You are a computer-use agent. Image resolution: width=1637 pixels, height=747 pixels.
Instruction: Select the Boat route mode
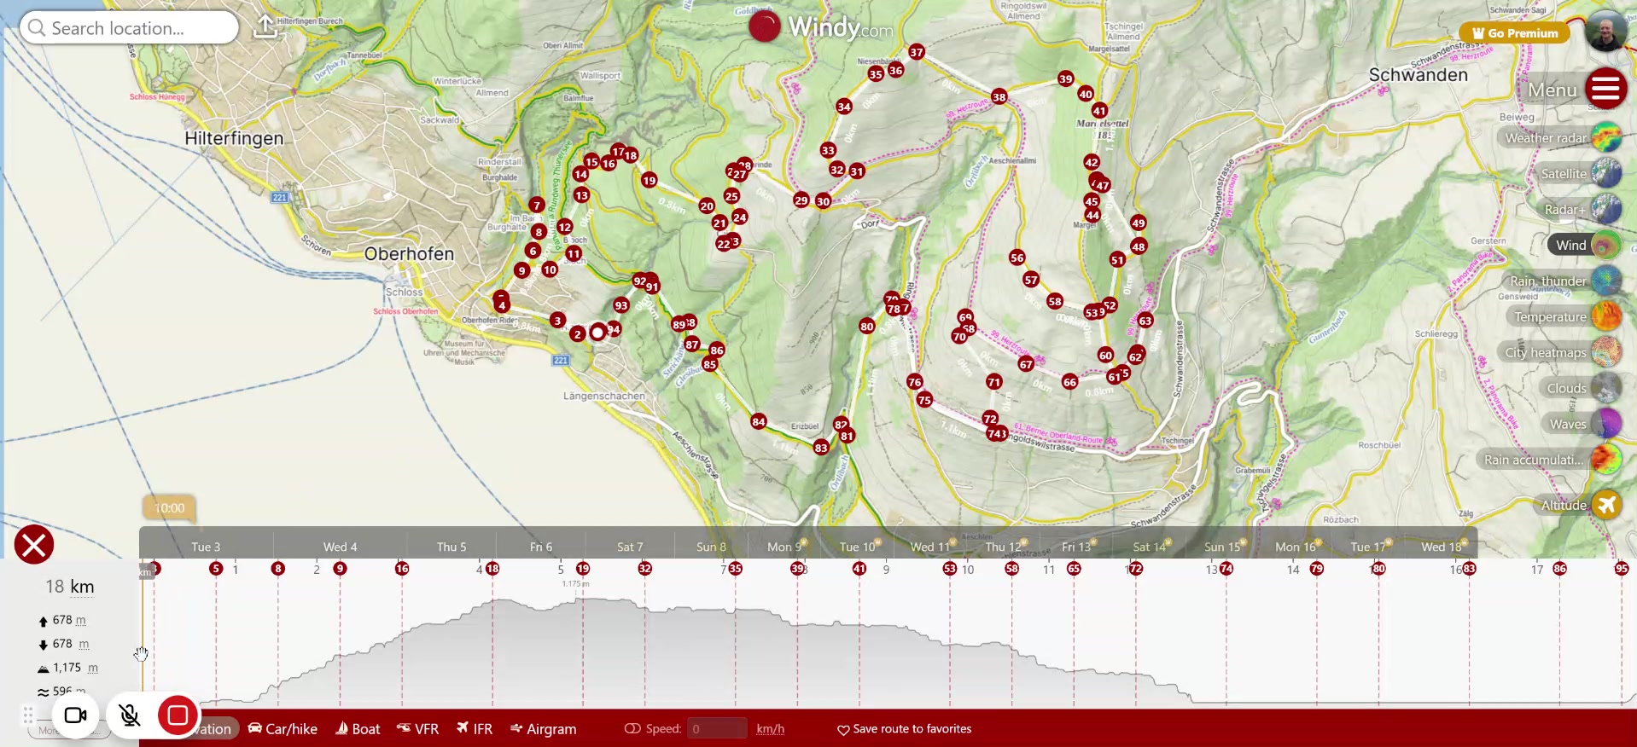[358, 729]
